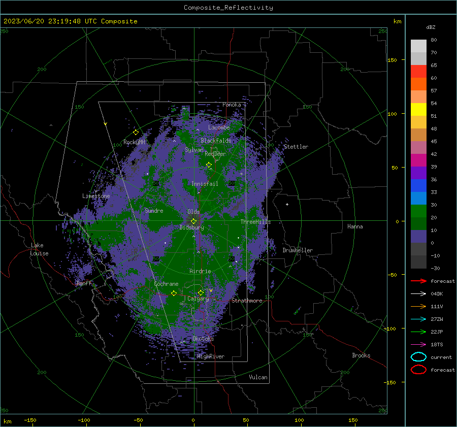457x427 pixels.
Task: Click the Drumheller label
Action: point(298,250)
